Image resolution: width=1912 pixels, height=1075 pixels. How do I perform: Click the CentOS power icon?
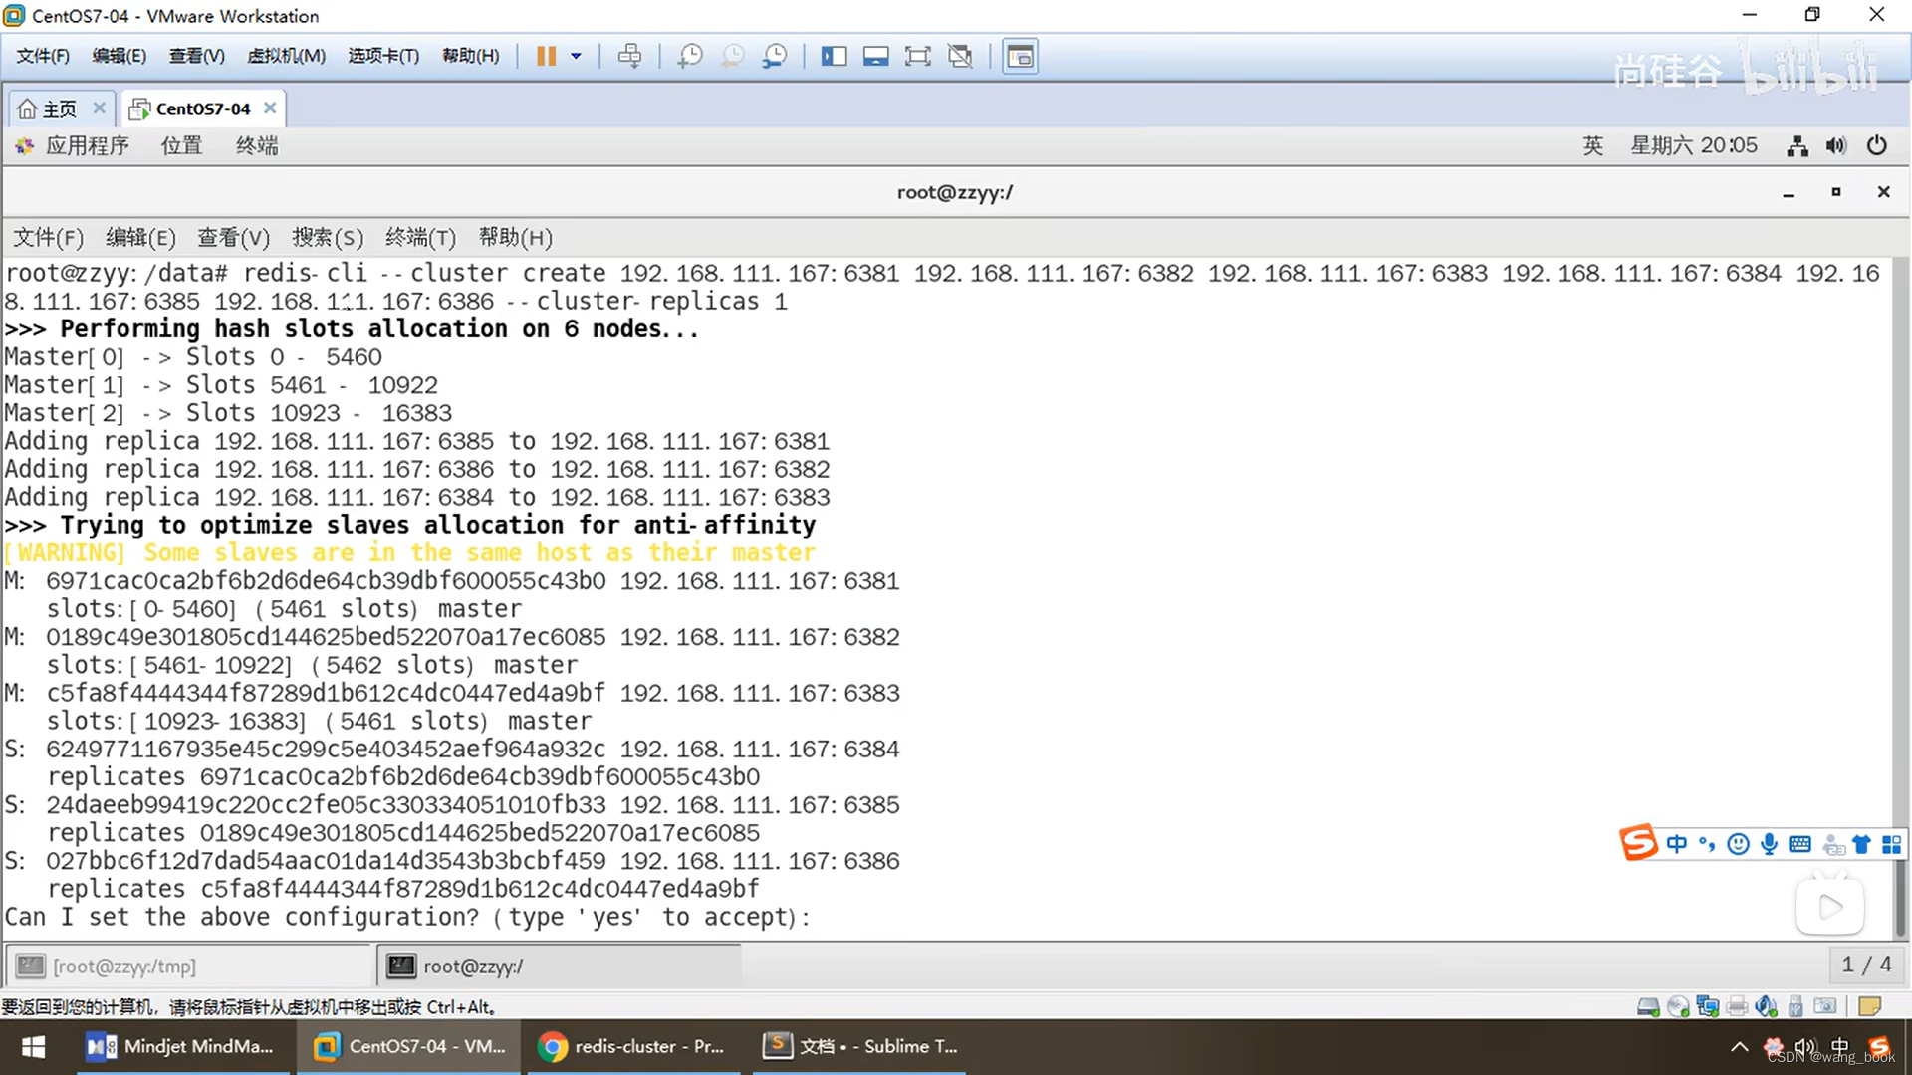pyautogui.click(x=1876, y=146)
